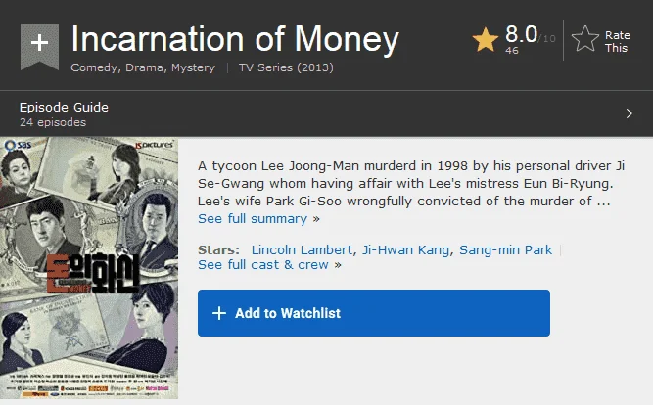Click the 24 episodes count text
This screenshot has width=653, height=405.
pos(53,122)
